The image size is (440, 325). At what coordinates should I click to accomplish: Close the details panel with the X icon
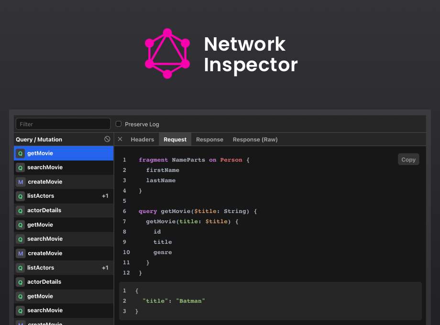[120, 139]
